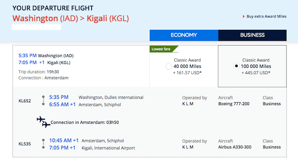Switch to the Economy tab

click(x=184, y=35)
